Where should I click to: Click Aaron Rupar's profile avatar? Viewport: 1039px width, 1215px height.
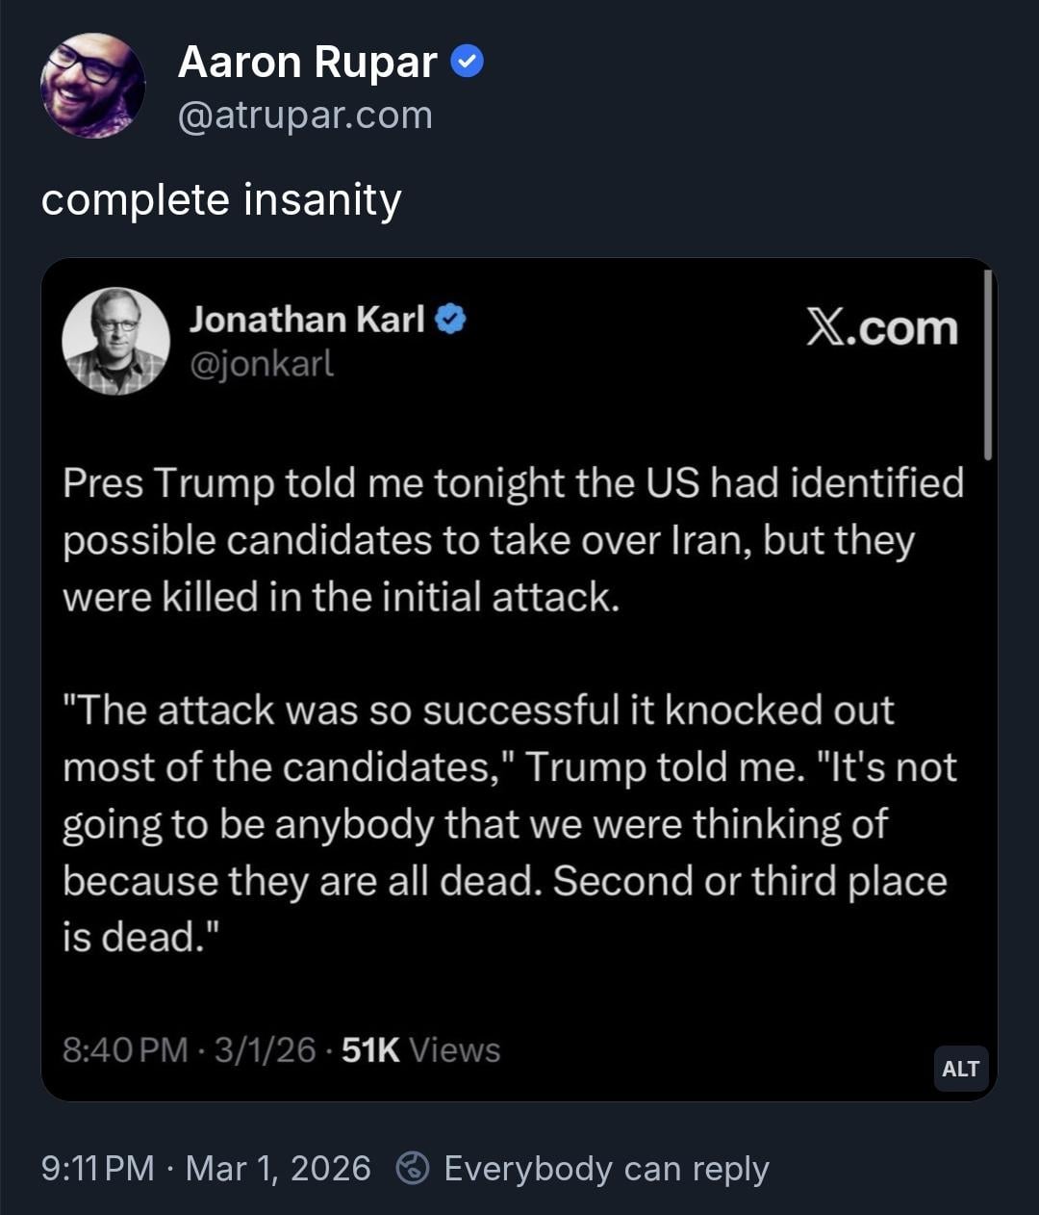92,86
